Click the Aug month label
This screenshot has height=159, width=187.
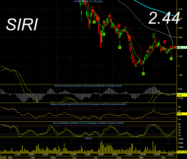click(x=119, y=157)
